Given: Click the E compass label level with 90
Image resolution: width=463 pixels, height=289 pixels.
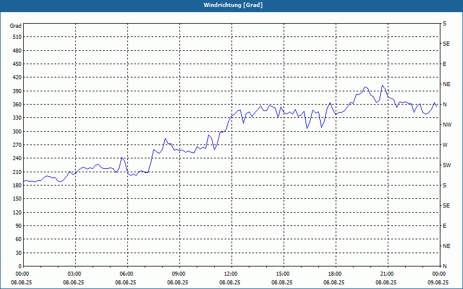Looking at the screenshot, I should pos(444,226).
